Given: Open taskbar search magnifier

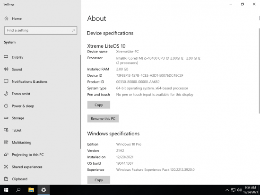Looking at the screenshot, I should coord(18,190).
